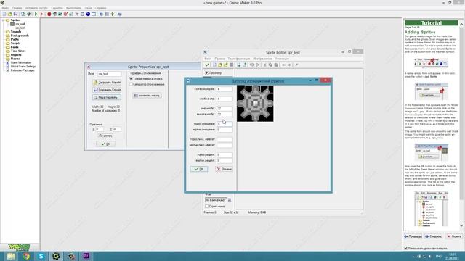Click Cut scissors icon in Sprite Editor
Image resolution: width=465 pixels, height=261 pixels.
pos(264,65)
